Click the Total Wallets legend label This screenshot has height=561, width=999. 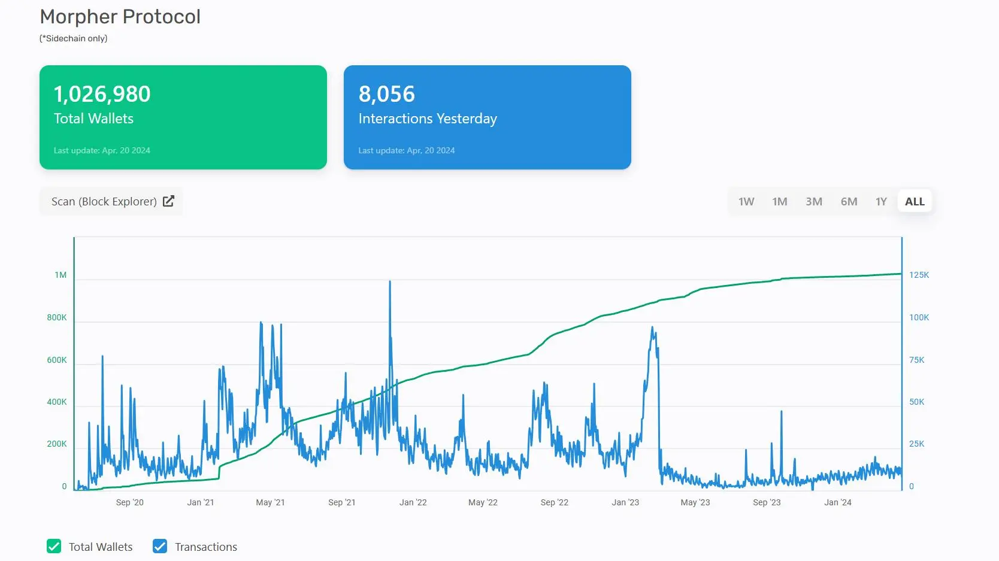click(101, 547)
